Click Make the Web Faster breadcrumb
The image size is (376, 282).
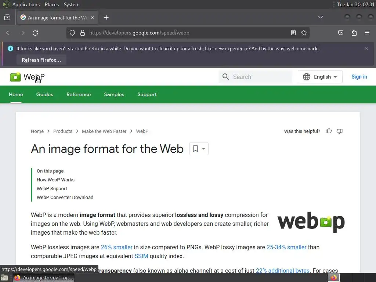click(104, 131)
